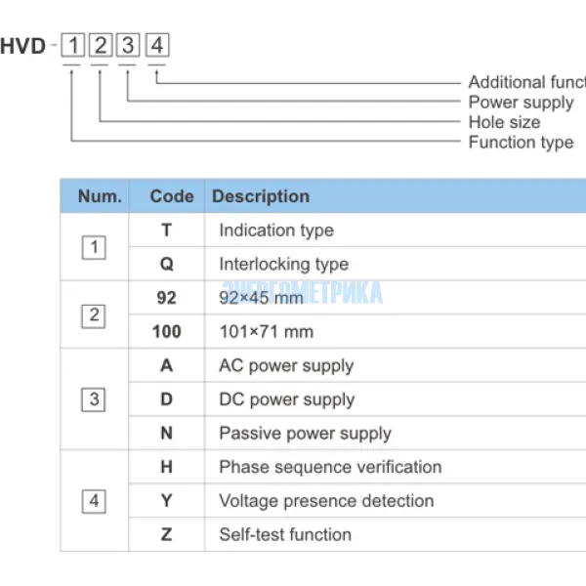The height and width of the screenshot is (586, 586).
Task: Select boxed 4 in the Num. column
Action: pyautogui.click(x=94, y=501)
